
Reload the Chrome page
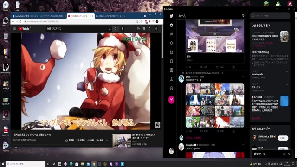20,22
